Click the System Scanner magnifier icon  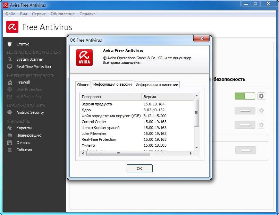10,59
